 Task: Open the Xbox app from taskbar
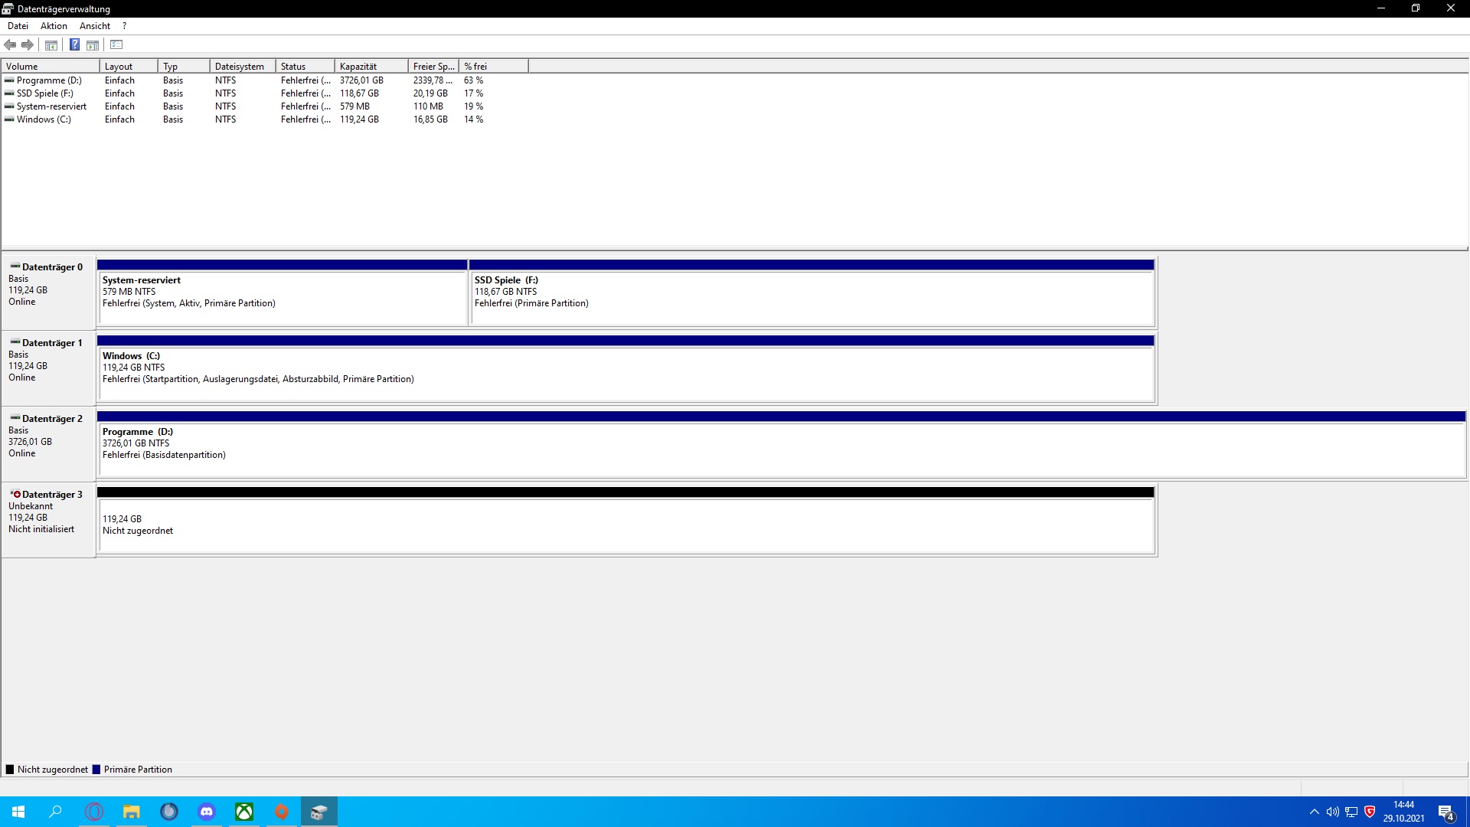(x=244, y=812)
